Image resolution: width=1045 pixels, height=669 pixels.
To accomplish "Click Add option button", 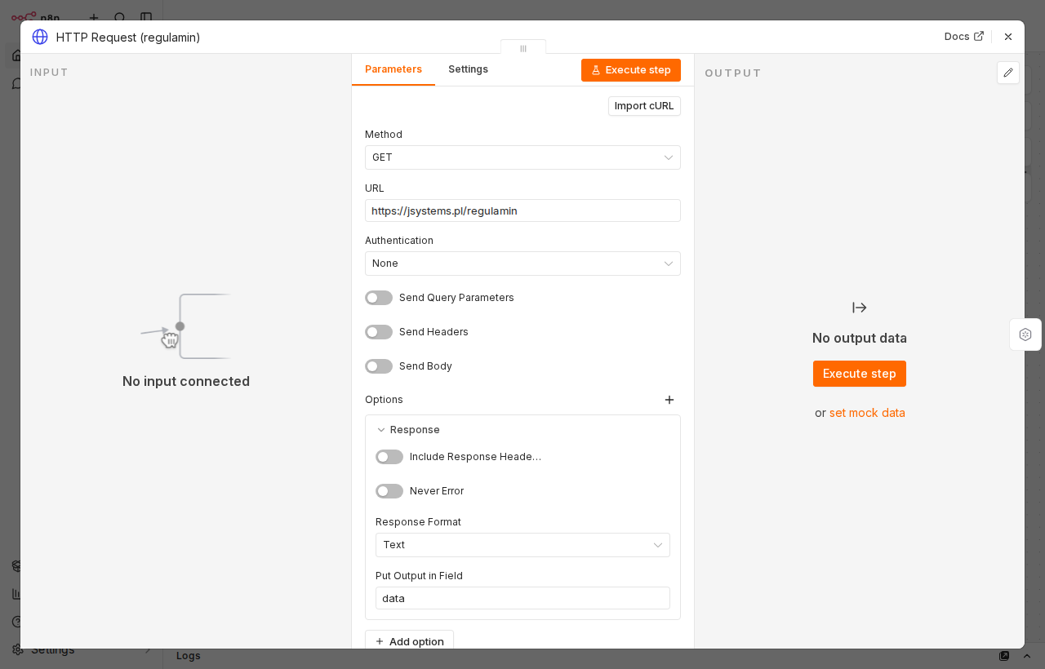I will [x=409, y=641].
